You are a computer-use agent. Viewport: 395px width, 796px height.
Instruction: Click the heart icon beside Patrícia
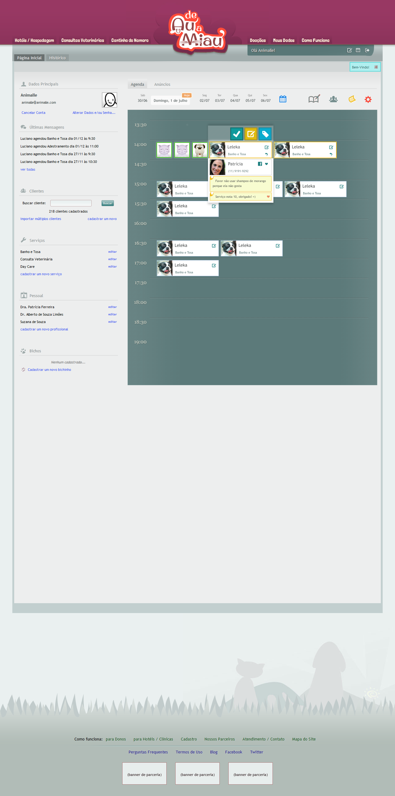click(x=266, y=164)
